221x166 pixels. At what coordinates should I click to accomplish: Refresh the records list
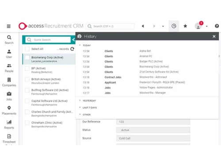tap(72, 49)
